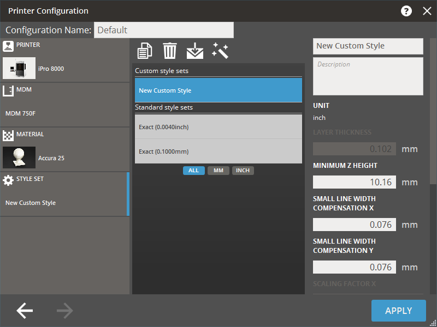The height and width of the screenshot is (327, 437).
Task: Delete style set with trash icon
Action: click(170, 51)
